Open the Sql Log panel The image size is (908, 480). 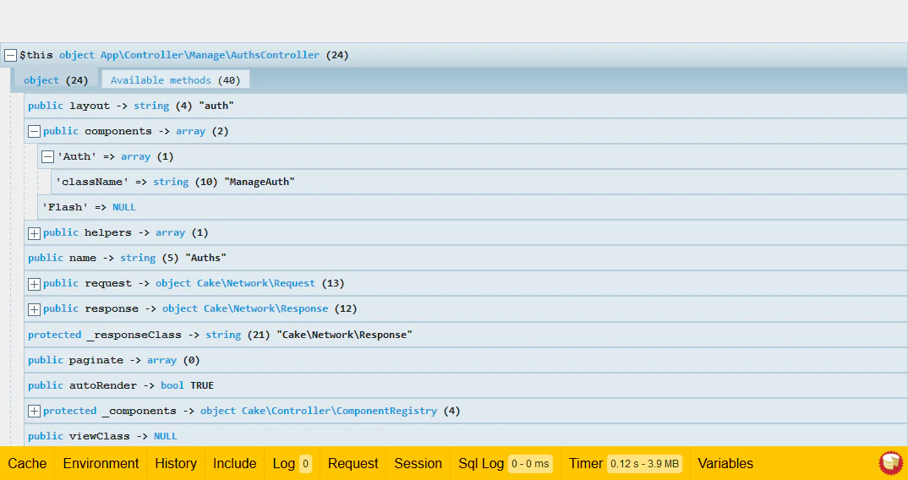506,463
